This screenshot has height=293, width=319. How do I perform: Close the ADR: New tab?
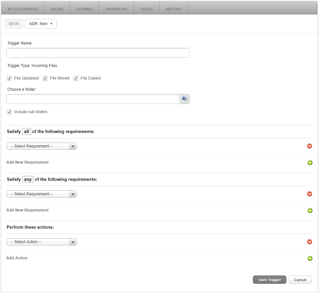coord(52,23)
